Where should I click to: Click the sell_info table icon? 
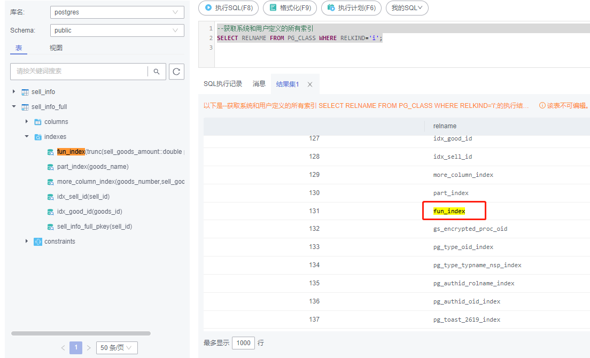click(x=25, y=92)
